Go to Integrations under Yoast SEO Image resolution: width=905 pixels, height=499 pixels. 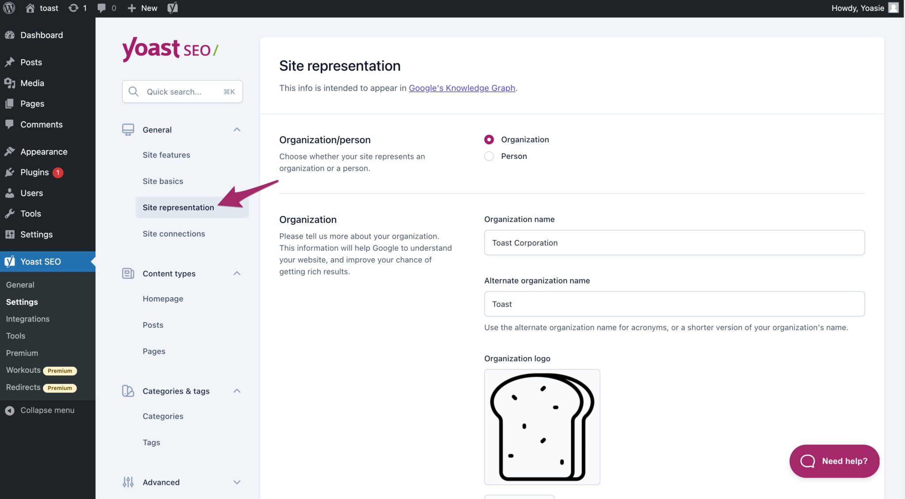click(27, 318)
